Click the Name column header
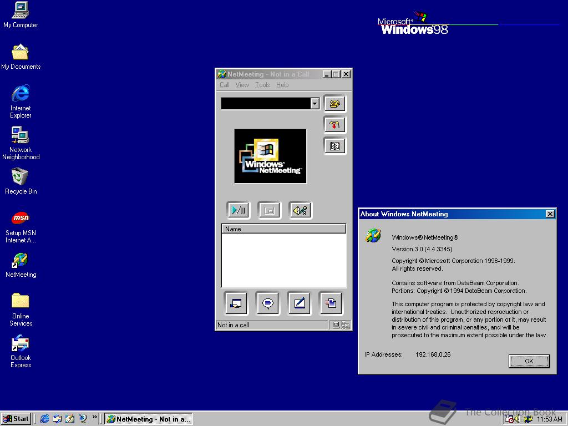 283,229
